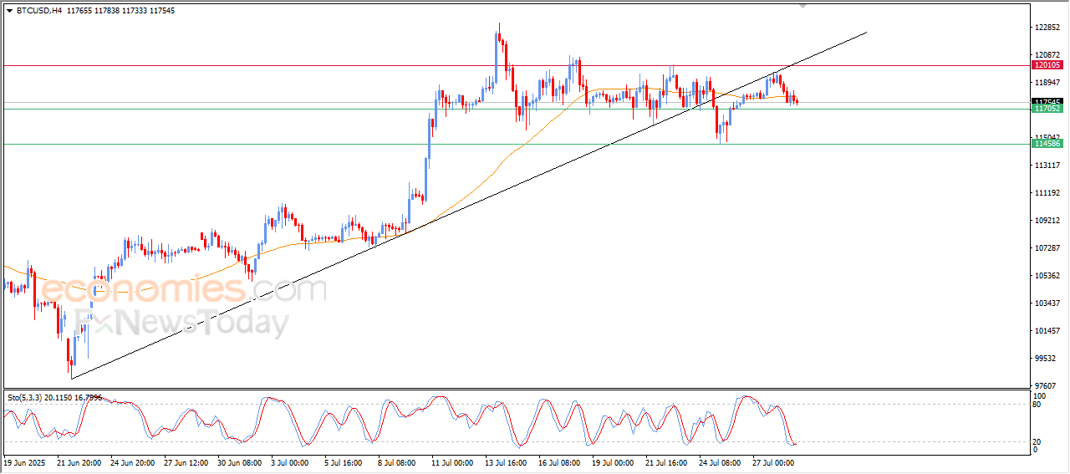Click the 120872 price axis value
This screenshot has height=474, width=1070.
(1047, 55)
